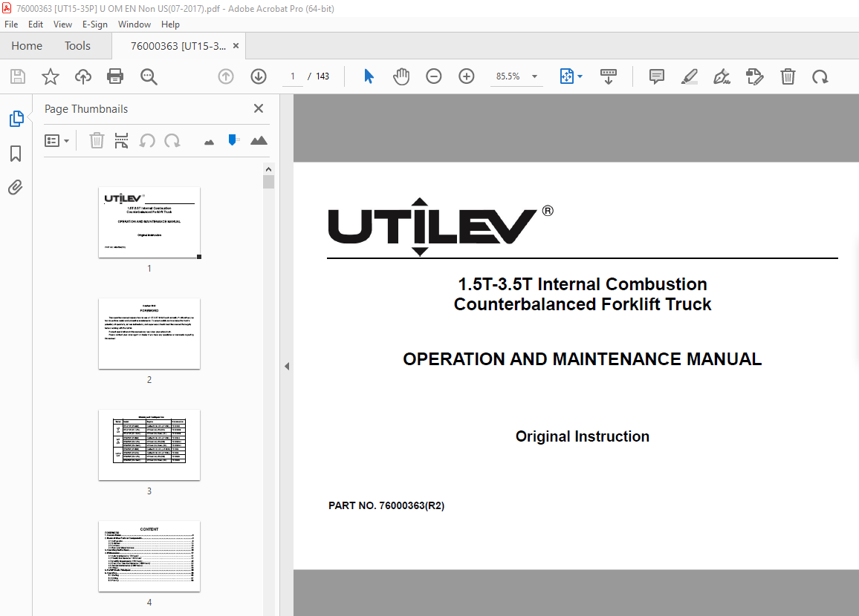Select the Highlight text pen tool
Image resolution: width=859 pixels, height=616 pixels.
(689, 76)
